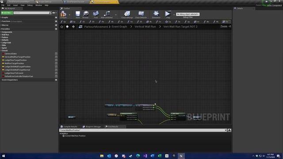Expand the Functions section
Image resolution: width=283 pixels, height=159 pixels.
coord(1,21)
